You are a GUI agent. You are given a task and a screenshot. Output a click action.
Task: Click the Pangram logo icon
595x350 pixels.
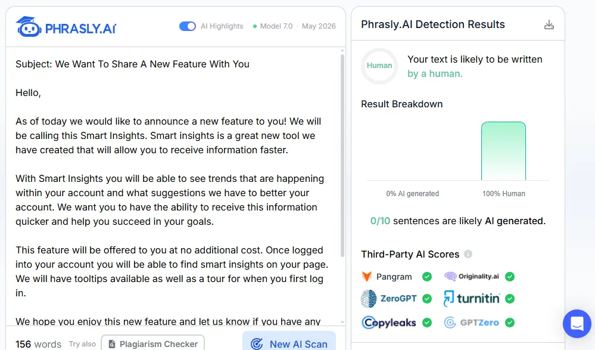[x=366, y=277]
